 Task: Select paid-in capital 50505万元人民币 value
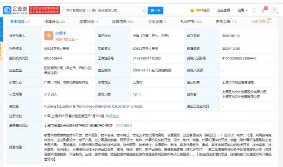pos(145,48)
